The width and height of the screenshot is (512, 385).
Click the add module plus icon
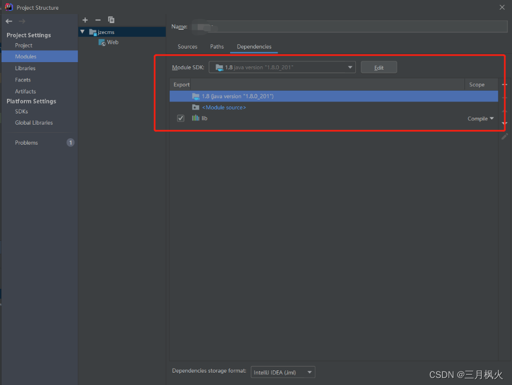pos(85,20)
